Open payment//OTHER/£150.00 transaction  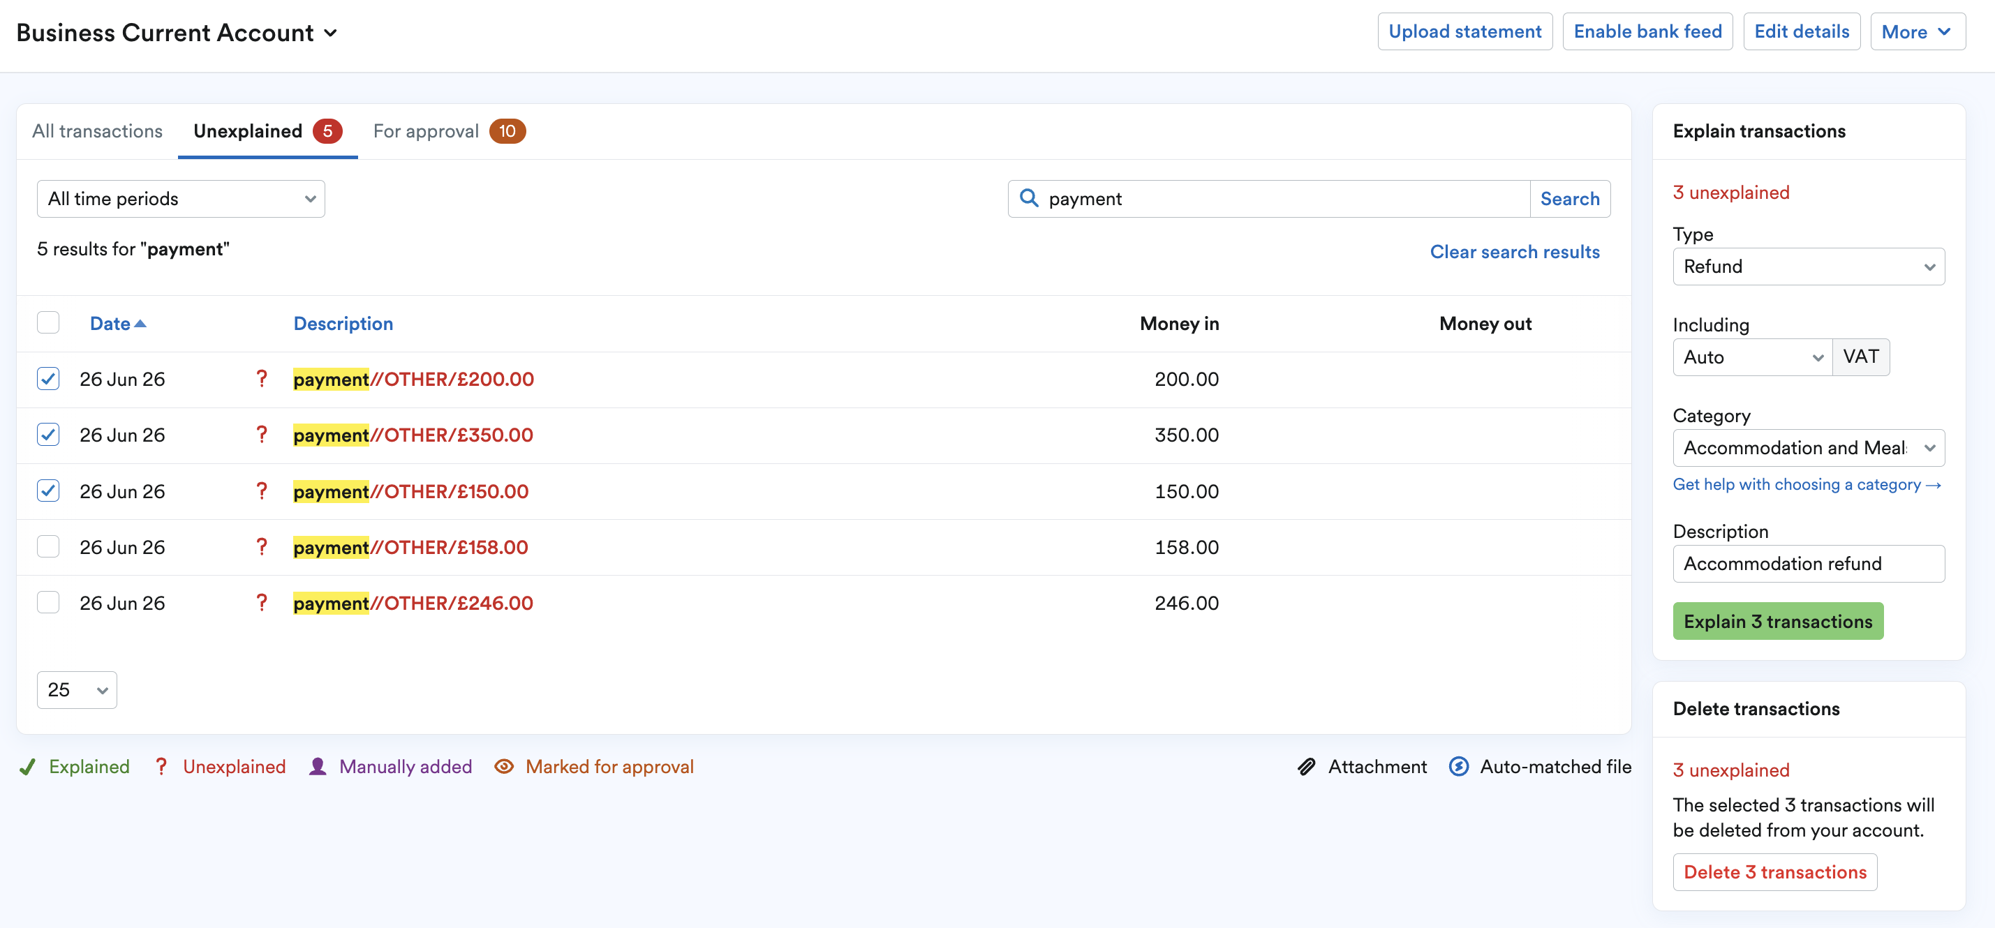[x=410, y=491]
